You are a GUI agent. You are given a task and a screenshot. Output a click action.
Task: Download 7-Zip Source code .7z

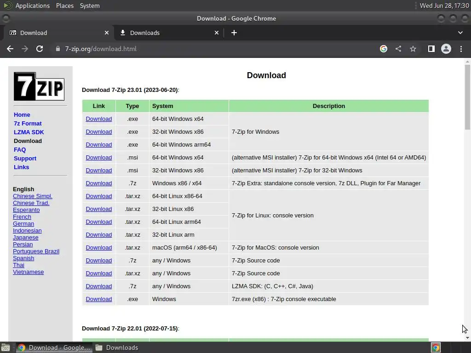tap(99, 261)
